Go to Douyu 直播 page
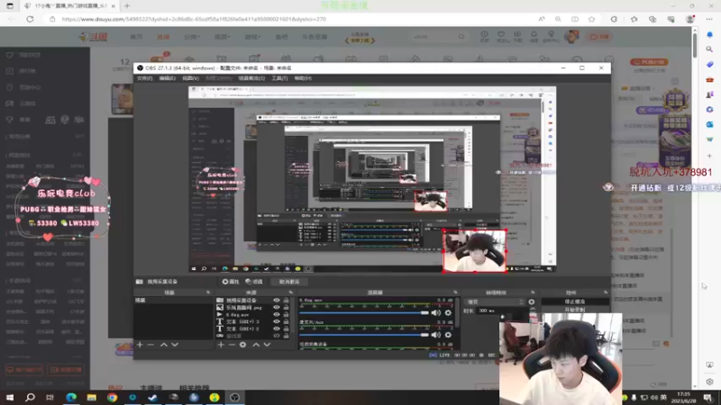This screenshot has height=405, width=721. [x=163, y=37]
